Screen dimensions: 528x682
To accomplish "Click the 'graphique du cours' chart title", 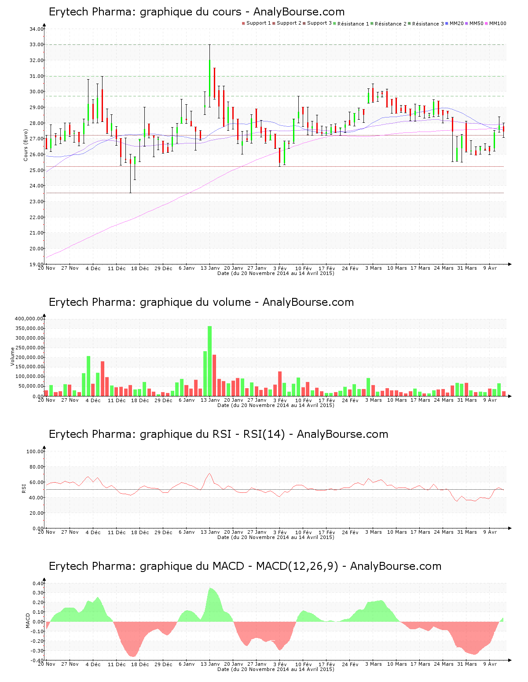I will (197, 12).
